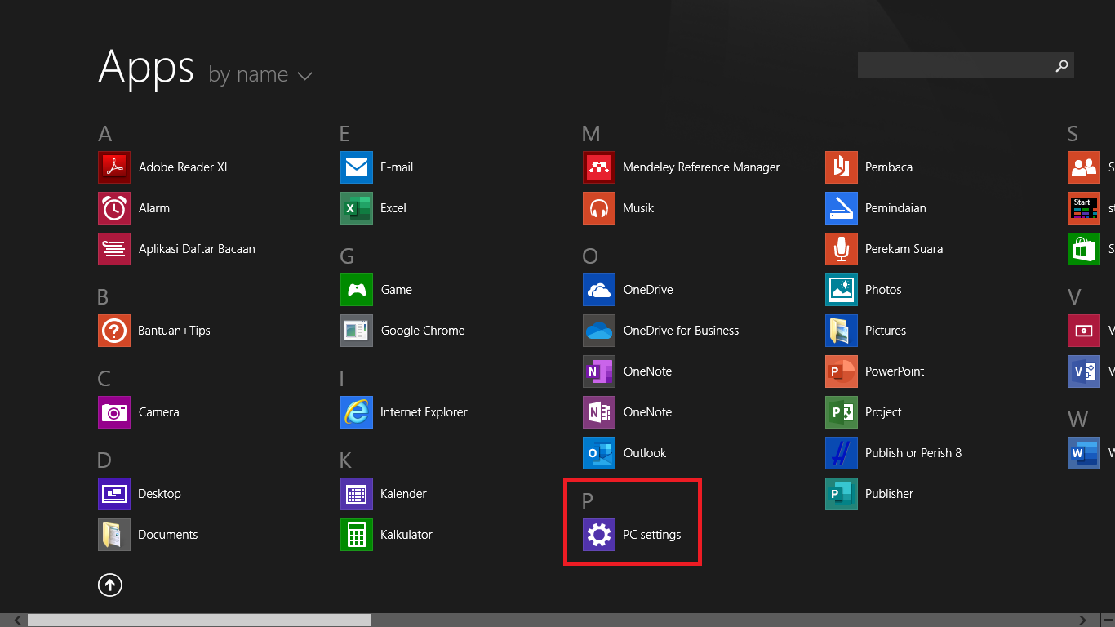1115x627 pixels.
Task: Open Adobe Reader XI app
Action: coord(162,167)
